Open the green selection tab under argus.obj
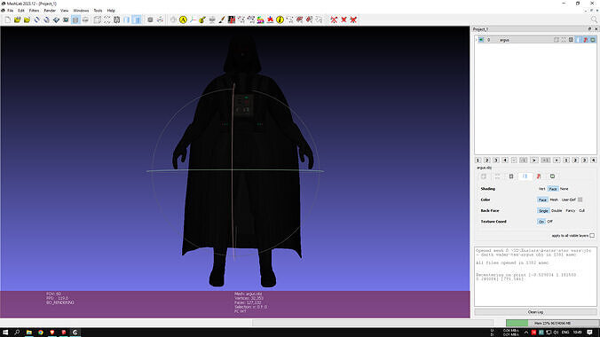600x337 pixels. pos(552,176)
